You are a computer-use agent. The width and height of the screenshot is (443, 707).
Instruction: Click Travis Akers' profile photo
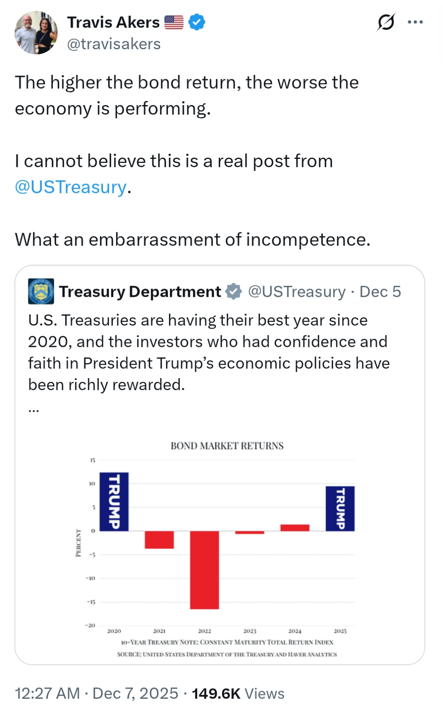pyautogui.click(x=36, y=33)
